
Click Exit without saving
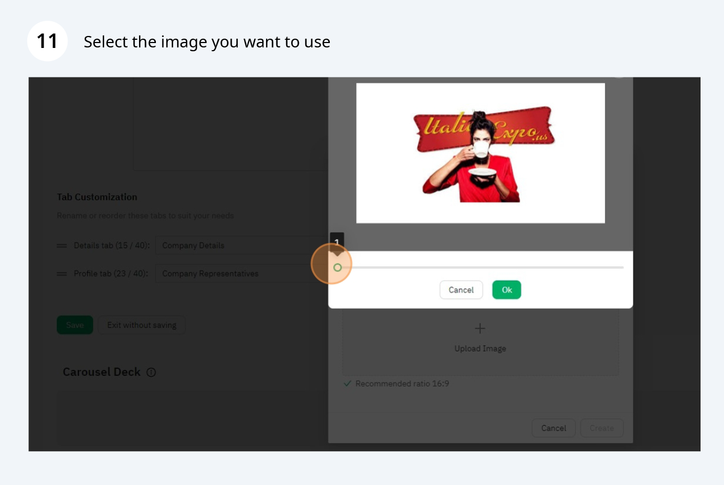point(142,325)
